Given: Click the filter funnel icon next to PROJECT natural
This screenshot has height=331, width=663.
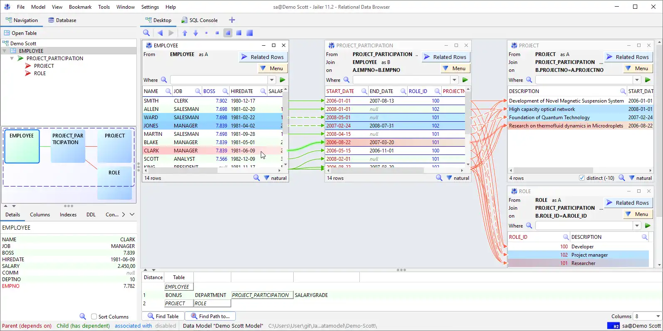Looking at the screenshot, I should pos(632,178).
